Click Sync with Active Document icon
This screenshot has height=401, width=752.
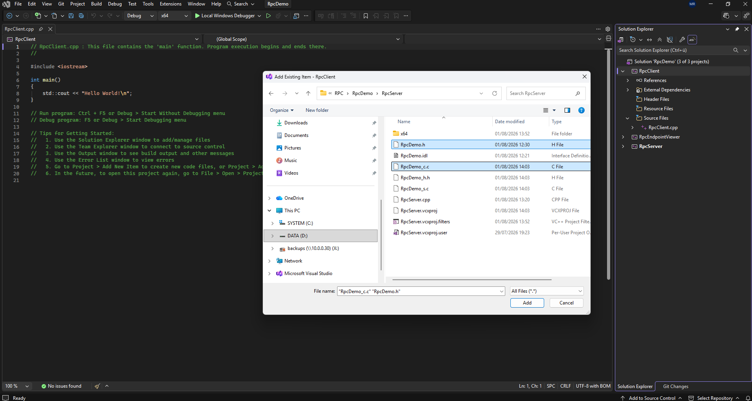point(649,40)
